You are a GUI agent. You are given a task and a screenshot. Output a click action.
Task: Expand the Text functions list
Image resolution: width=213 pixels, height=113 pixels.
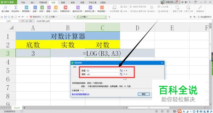click(56, 9)
